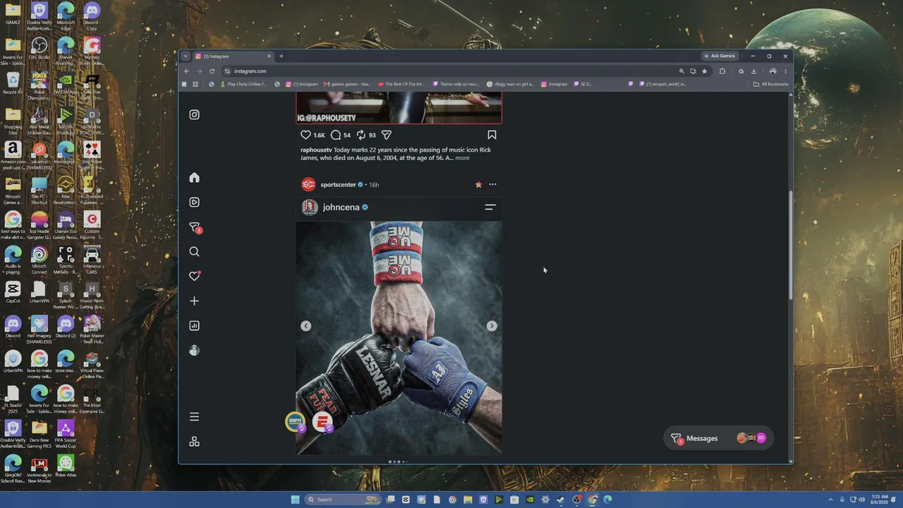Open the sportscenter profile avatar

point(308,185)
